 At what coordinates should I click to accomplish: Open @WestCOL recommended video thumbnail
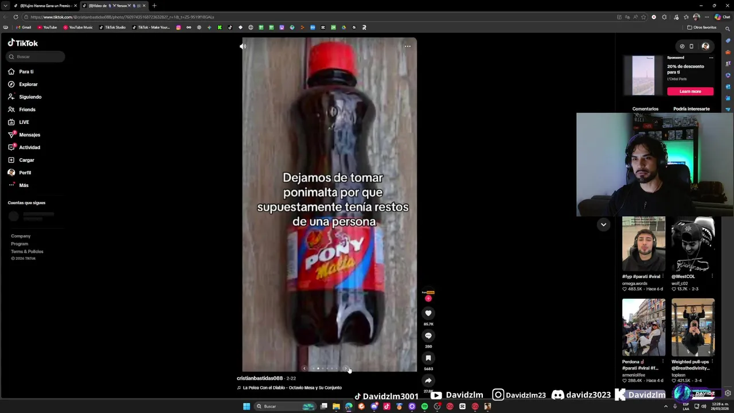coord(693,244)
